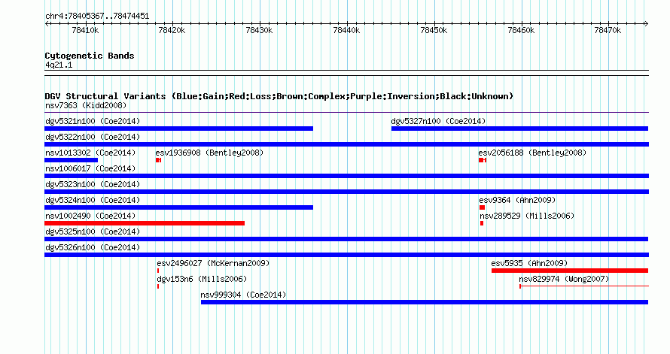Screen dimensions: 670x354
Task: Select the esv5935 (Ahn2009) label
Action: tap(529, 263)
